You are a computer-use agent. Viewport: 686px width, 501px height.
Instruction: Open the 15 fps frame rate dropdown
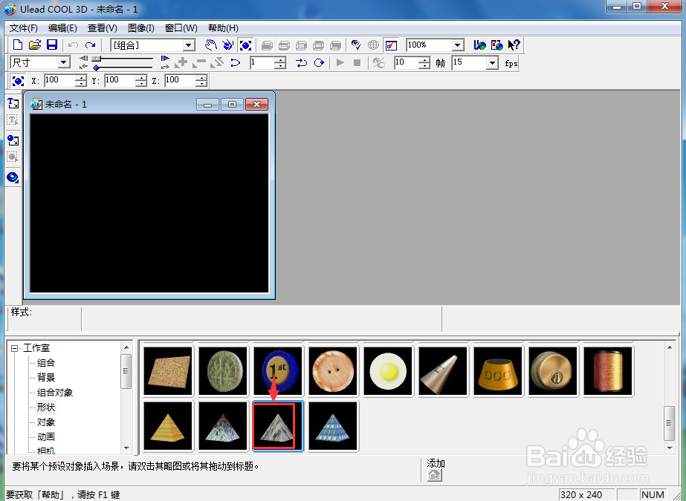492,63
